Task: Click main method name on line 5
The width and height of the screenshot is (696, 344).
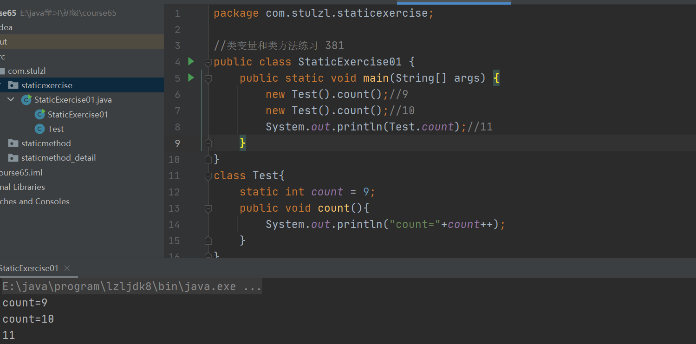Action: point(376,78)
